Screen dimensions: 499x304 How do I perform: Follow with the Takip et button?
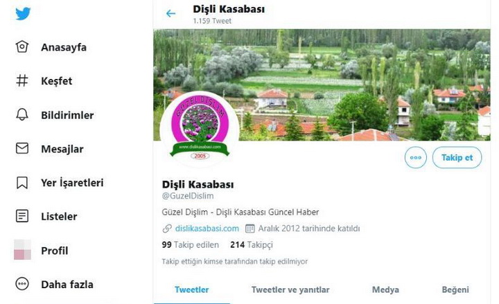click(457, 157)
